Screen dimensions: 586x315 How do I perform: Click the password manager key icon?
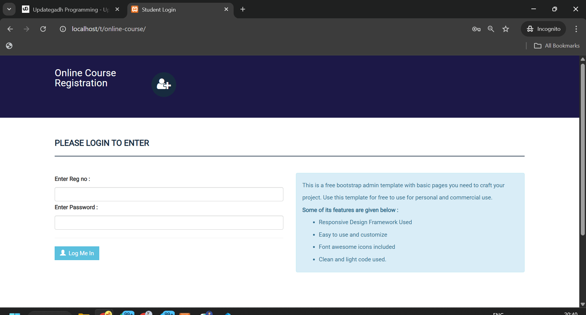pos(476,29)
